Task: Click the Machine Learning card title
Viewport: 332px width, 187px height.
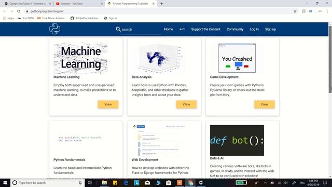Action: pos(66,77)
